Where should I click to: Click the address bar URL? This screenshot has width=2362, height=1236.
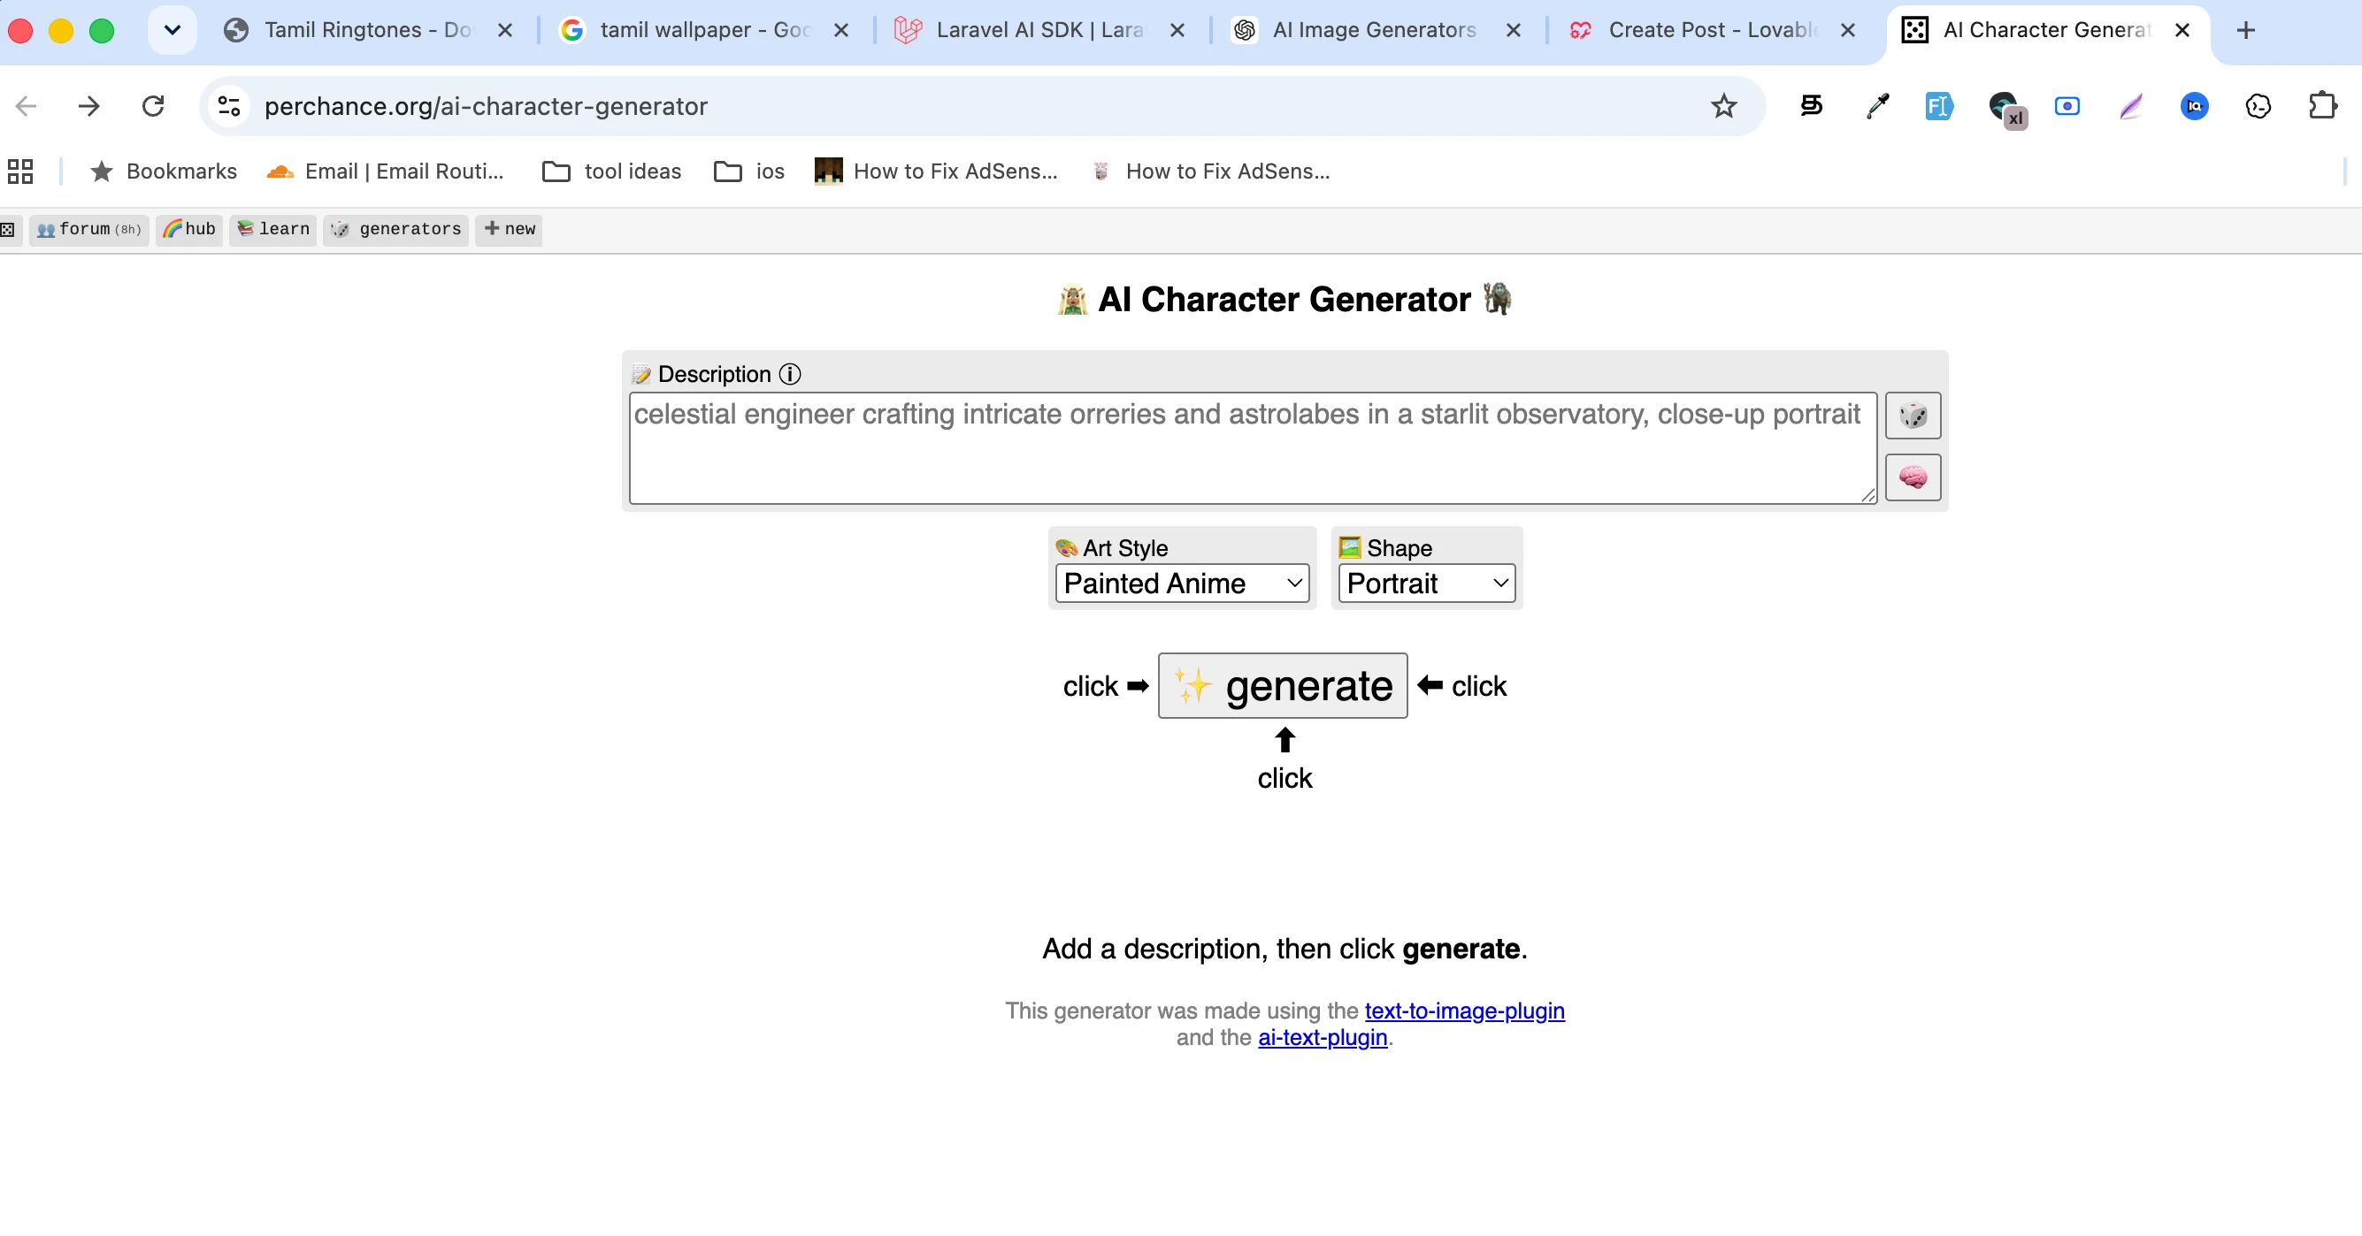[486, 106]
